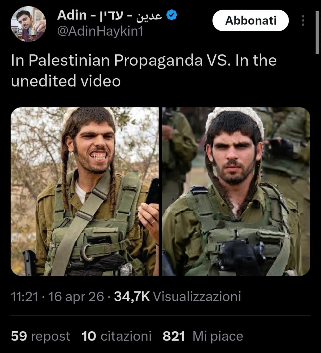Show the 10 citazioni quotes list
Image resolution: width=321 pixels, height=353 pixels.
(116, 336)
